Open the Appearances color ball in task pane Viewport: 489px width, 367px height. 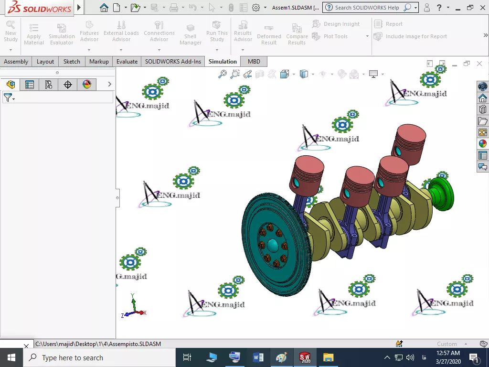point(482,143)
